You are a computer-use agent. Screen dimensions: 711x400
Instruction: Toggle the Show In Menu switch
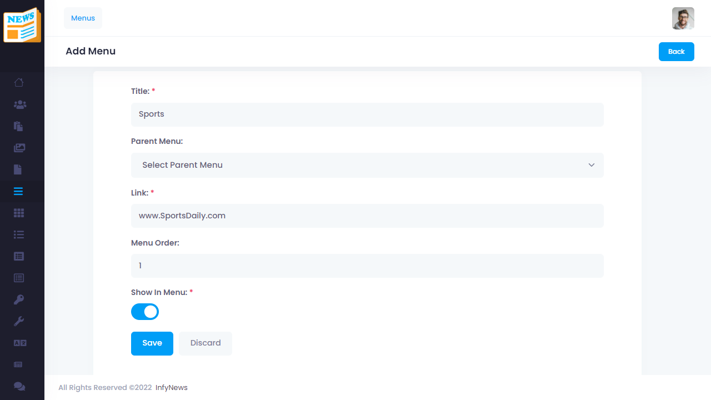click(x=145, y=312)
